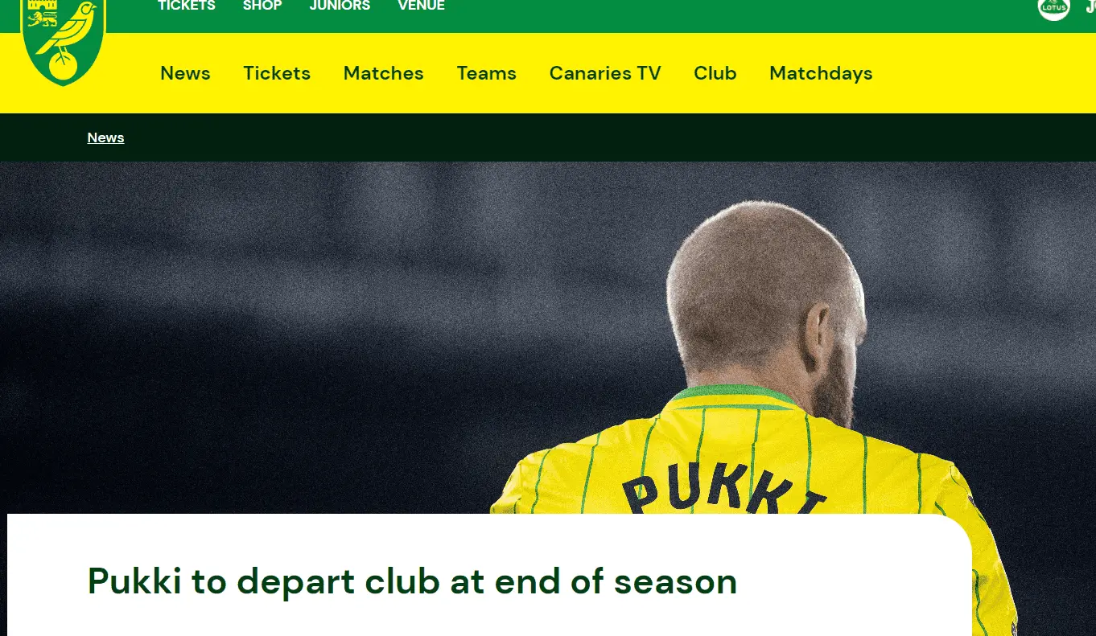
Task: Select Tickets in the yellow navigation bar
Action: [x=277, y=73]
